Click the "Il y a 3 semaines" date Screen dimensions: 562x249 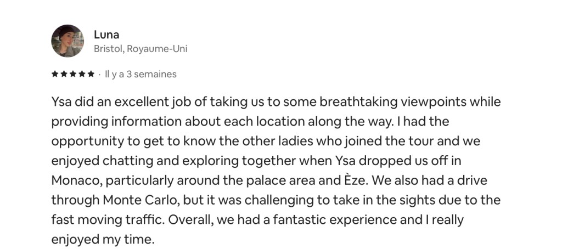pos(140,74)
